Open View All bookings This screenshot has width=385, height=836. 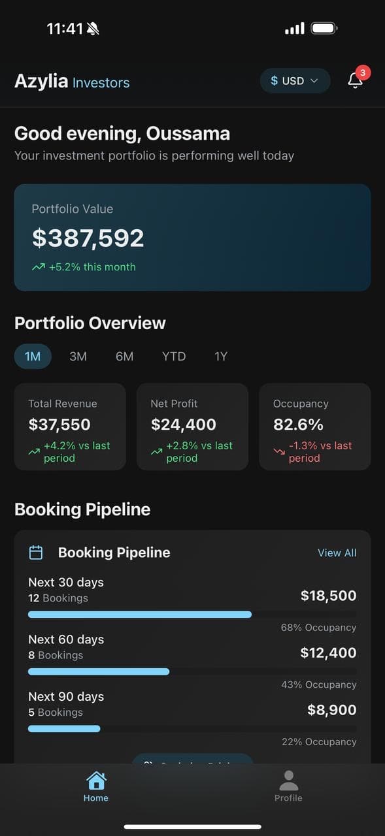pyautogui.click(x=337, y=552)
